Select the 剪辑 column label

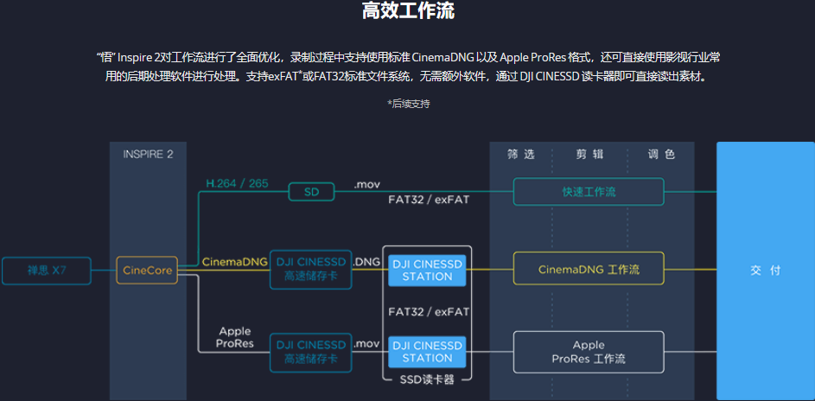[589, 154]
